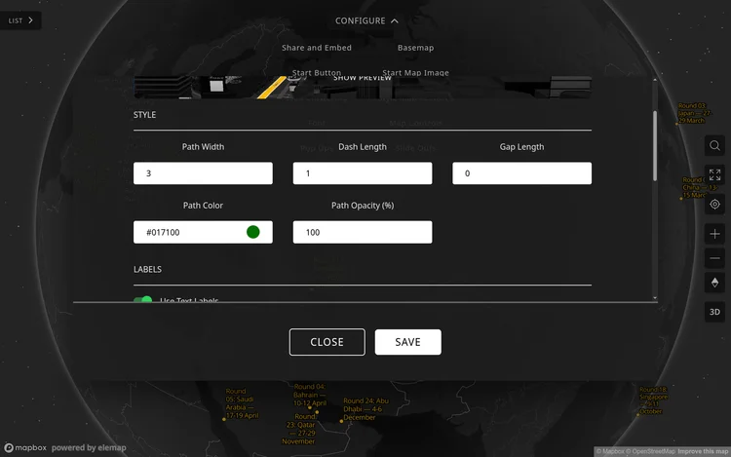Collapse the CONFIGURE menu
This screenshot has width=731, height=457.
coord(366,21)
